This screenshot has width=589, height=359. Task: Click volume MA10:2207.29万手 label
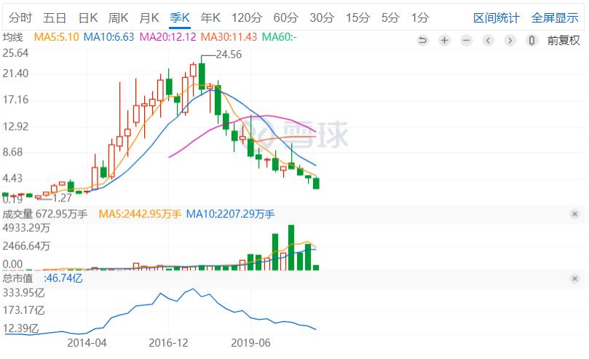click(x=230, y=214)
